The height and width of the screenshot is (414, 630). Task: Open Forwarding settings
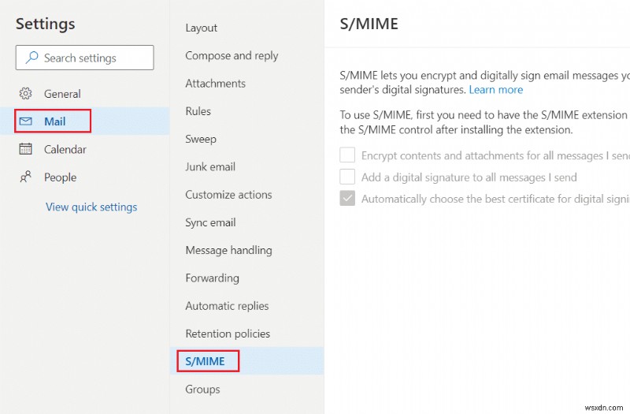click(x=212, y=278)
